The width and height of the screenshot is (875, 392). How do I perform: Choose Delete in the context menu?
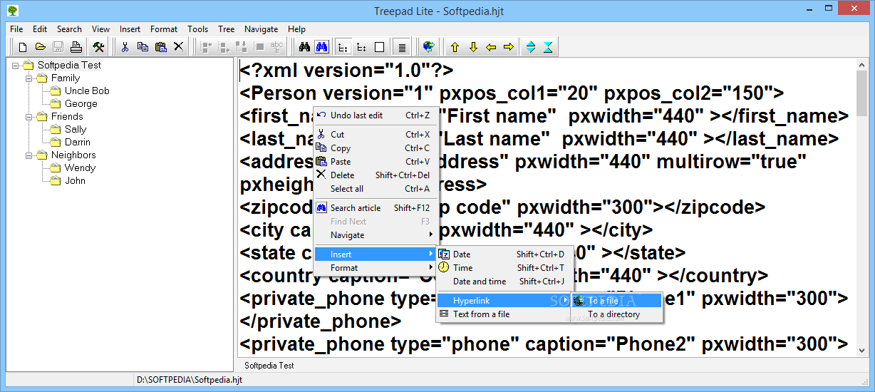tap(375, 175)
